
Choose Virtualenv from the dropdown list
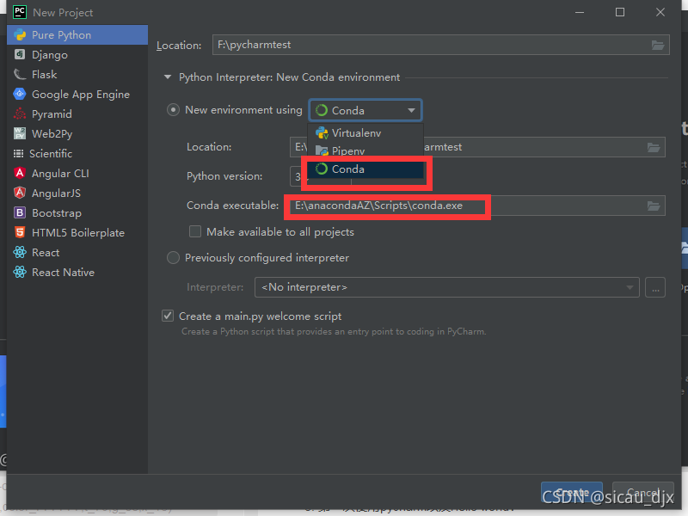point(365,133)
